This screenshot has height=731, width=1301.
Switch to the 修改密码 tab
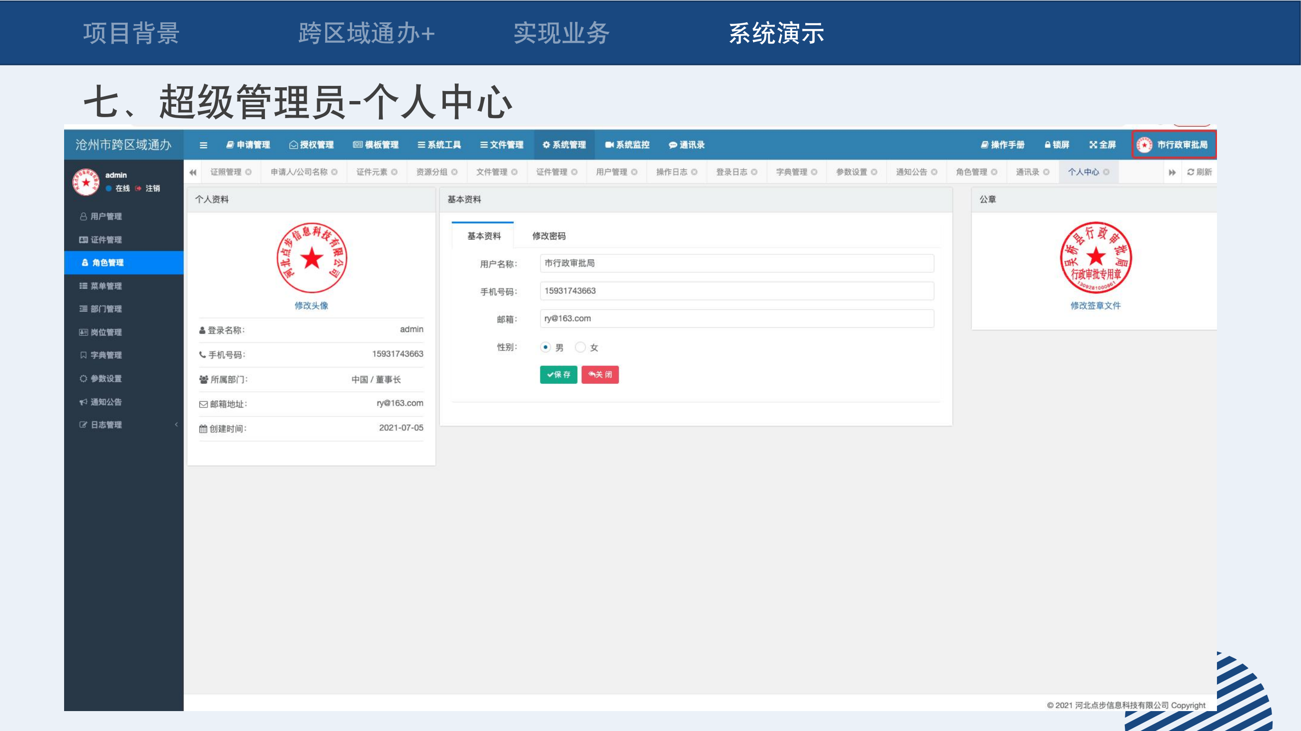tap(548, 236)
